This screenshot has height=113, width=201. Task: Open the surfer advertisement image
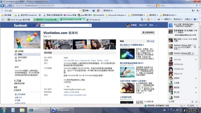pos(127,72)
